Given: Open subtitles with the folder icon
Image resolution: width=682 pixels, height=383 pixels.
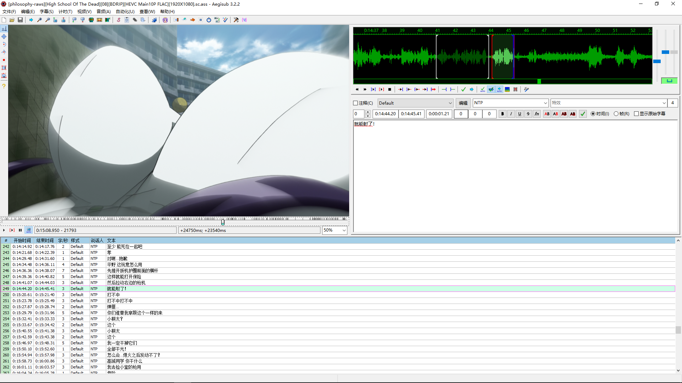Looking at the screenshot, I should point(12,20).
